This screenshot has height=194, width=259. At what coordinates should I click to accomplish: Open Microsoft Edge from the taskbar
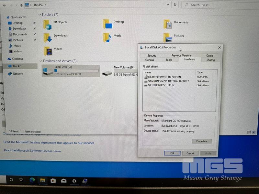tap(32, 180)
